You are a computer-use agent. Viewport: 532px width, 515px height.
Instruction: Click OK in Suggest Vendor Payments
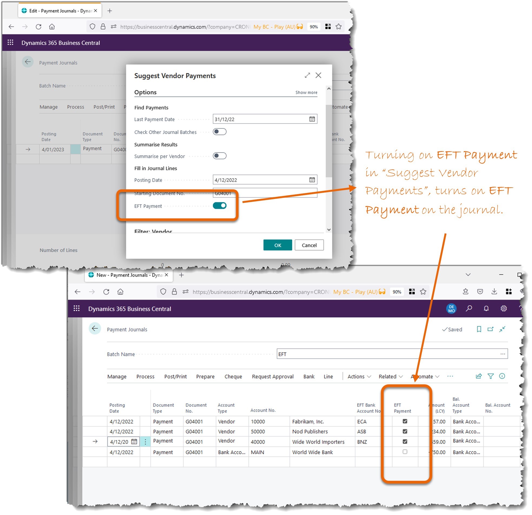(x=278, y=245)
